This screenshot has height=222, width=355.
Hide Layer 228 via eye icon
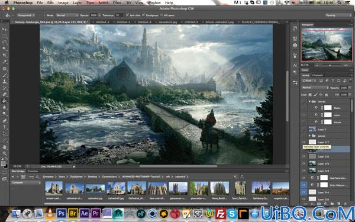click(x=304, y=170)
